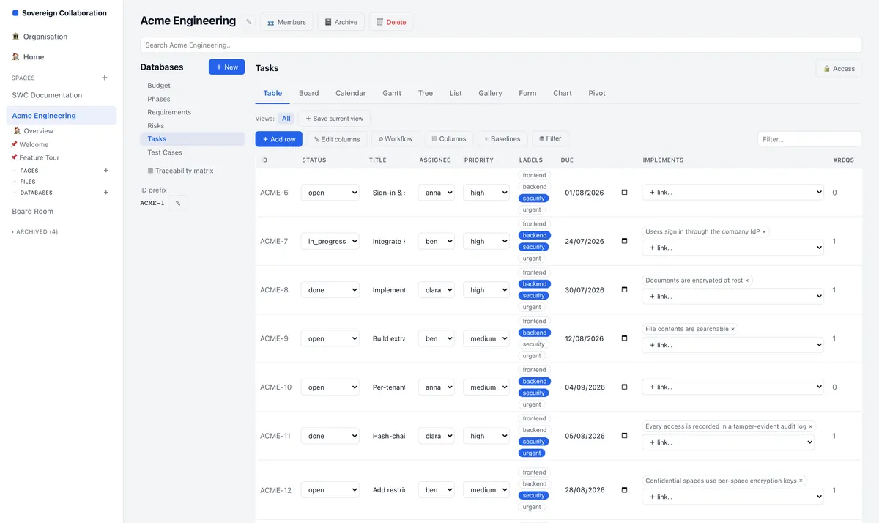The image size is (879, 523).
Task: Click the Sovereign Collaboration logo
Action: click(59, 13)
